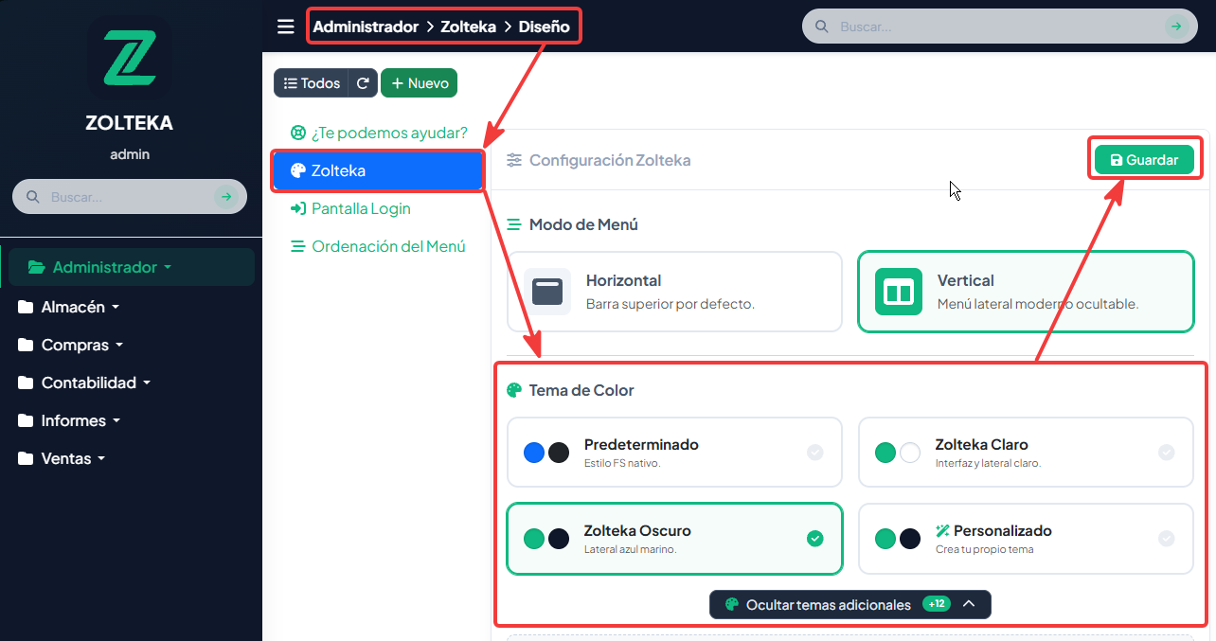Screen dimensions: 1216x641
Task: Click the Contabilidad folder icon
Action: point(26,383)
